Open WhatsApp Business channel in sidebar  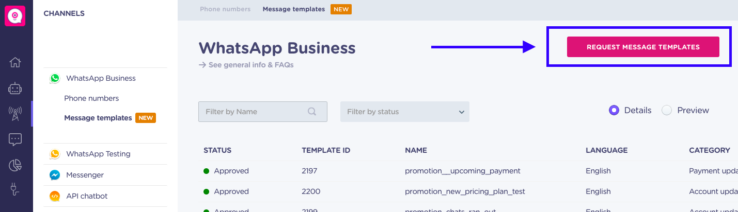coord(101,78)
